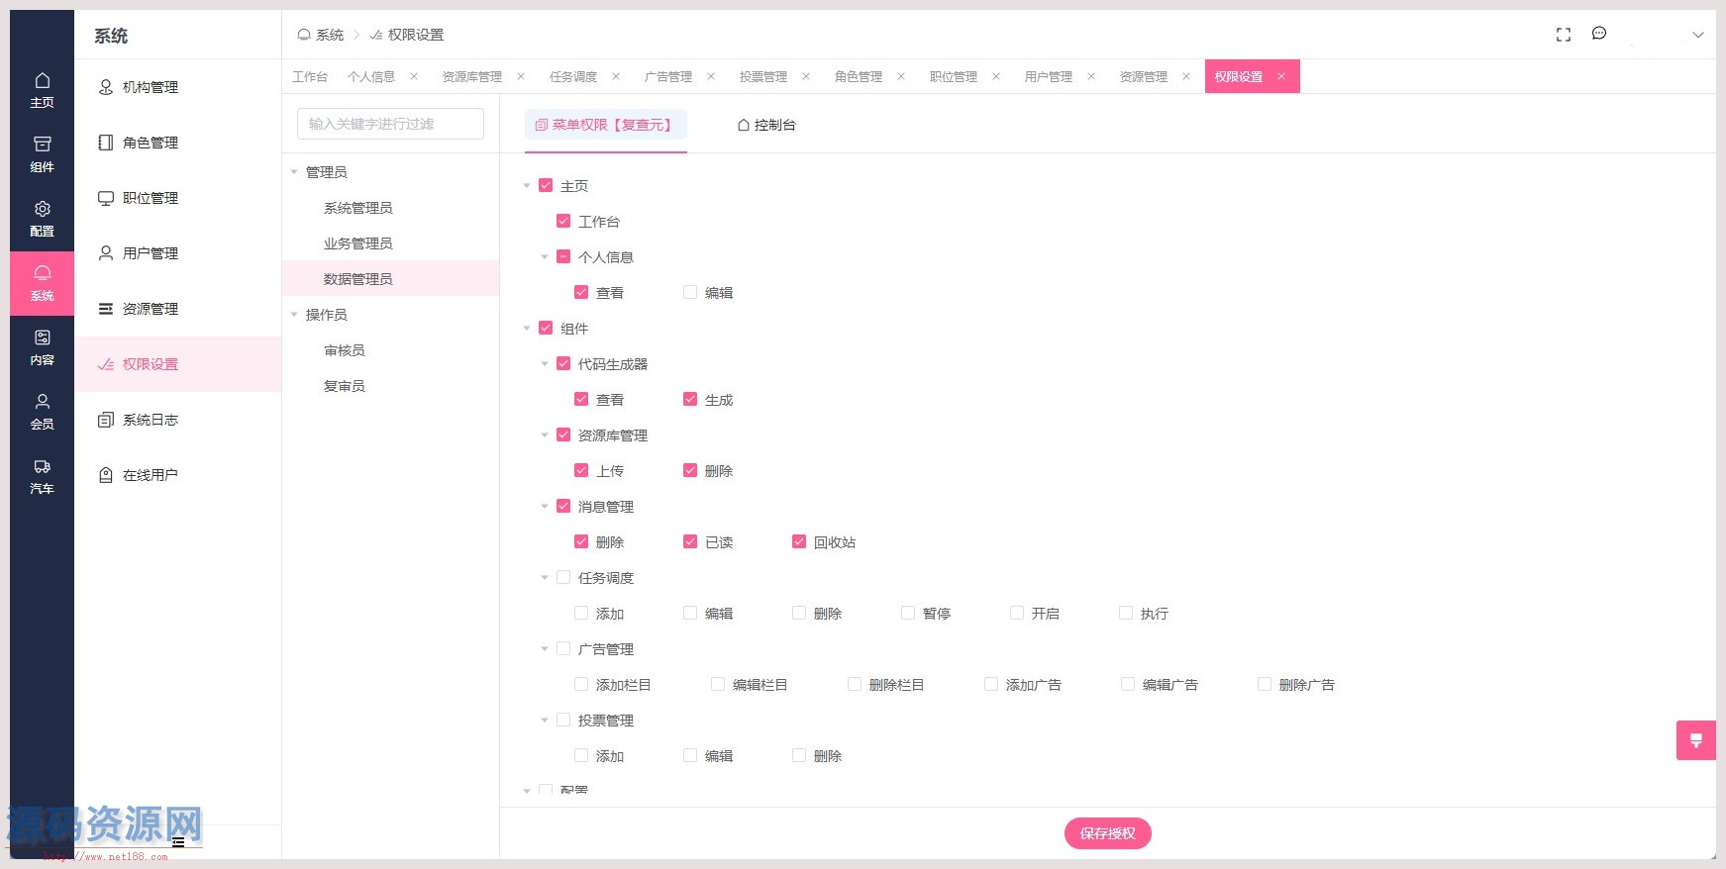
Task: Close the 个人信息 tab
Action: pos(414,76)
